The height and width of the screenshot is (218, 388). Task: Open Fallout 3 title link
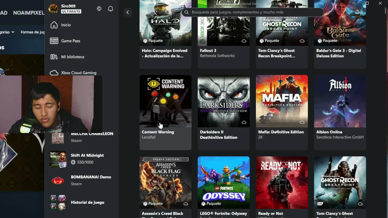[x=208, y=51]
